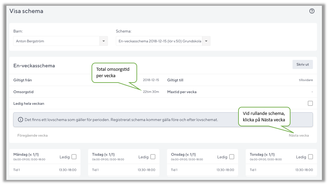Click the Maxtid per vecka label
This screenshot has height=185, width=329.
[182, 92]
